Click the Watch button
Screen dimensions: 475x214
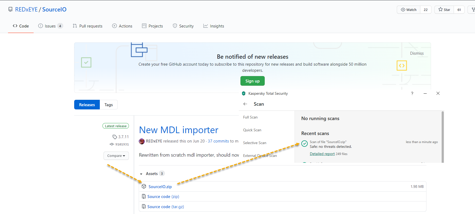click(409, 10)
